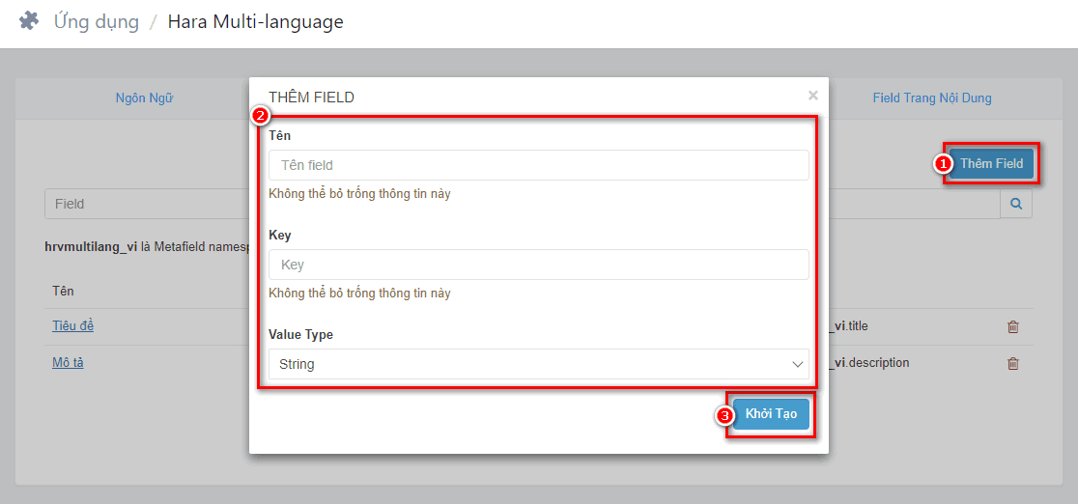
Task: Click the Hara Multi-language breadcrumb title
Action: (x=255, y=22)
